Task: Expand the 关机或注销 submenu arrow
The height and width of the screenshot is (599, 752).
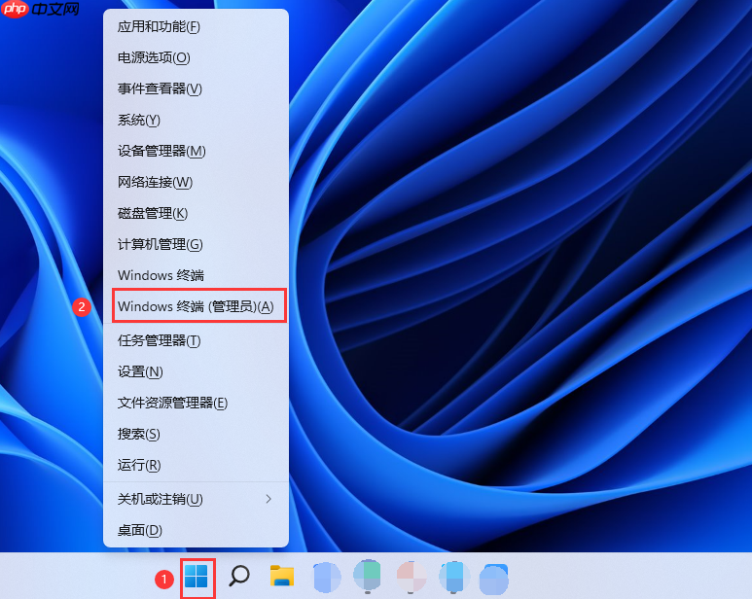Action: click(x=269, y=499)
